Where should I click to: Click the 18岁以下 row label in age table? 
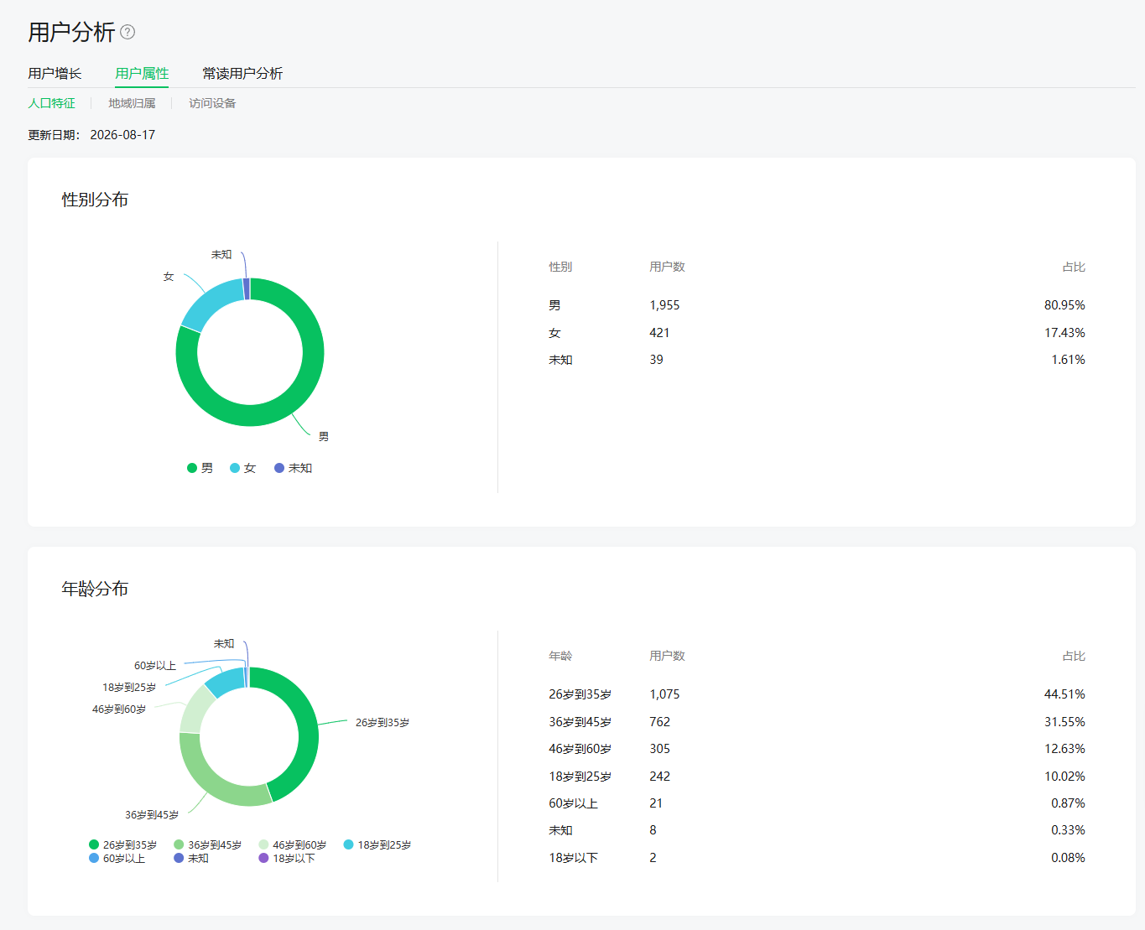point(573,858)
